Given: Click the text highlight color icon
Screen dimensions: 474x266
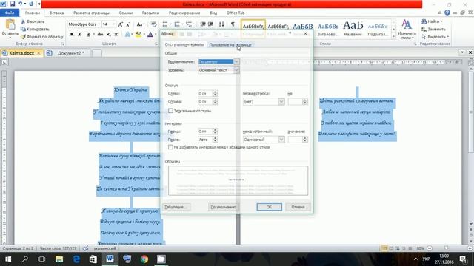Looking at the screenshot, I should pyautogui.click(x=138, y=35).
